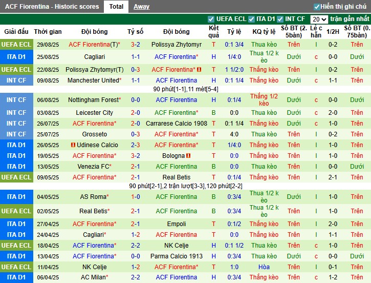Viewport: 371px width, 283px height.
Task: Switch to the Away tab
Action: click(142, 7)
